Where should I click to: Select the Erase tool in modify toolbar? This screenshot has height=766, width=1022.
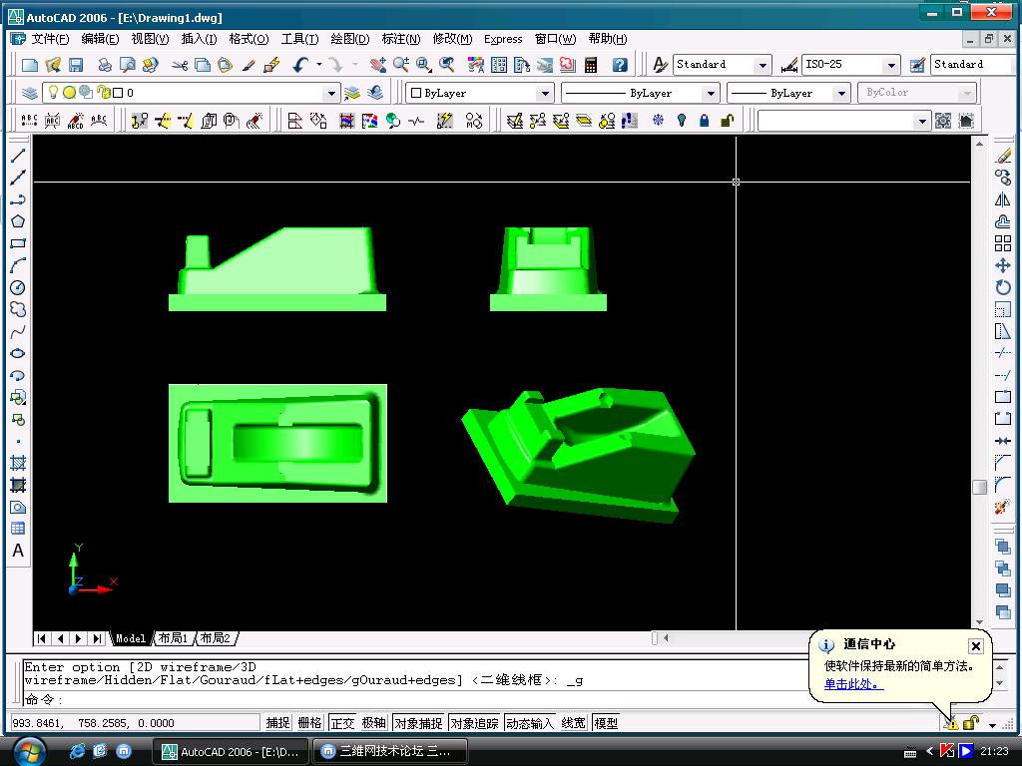pyautogui.click(x=1003, y=156)
